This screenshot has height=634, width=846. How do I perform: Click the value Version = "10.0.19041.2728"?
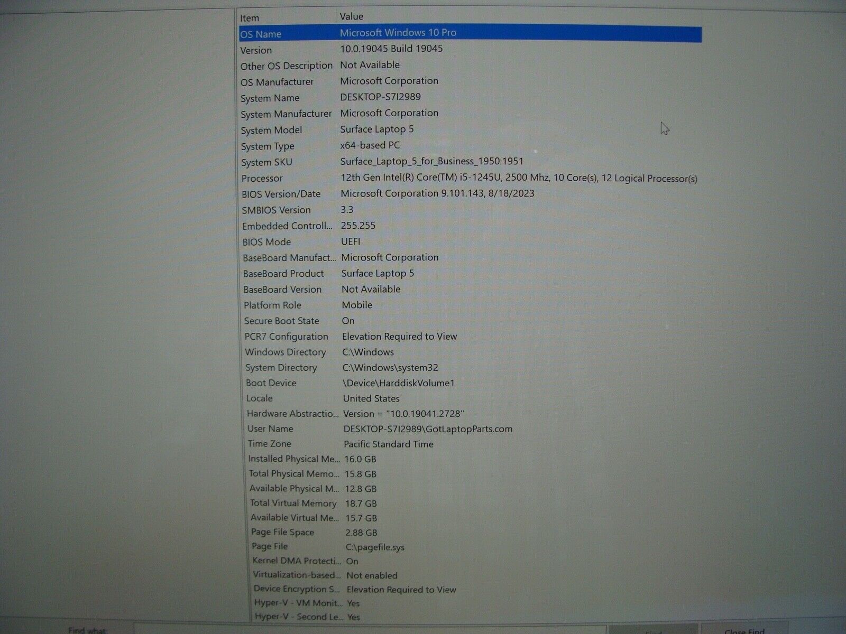click(x=403, y=414)
